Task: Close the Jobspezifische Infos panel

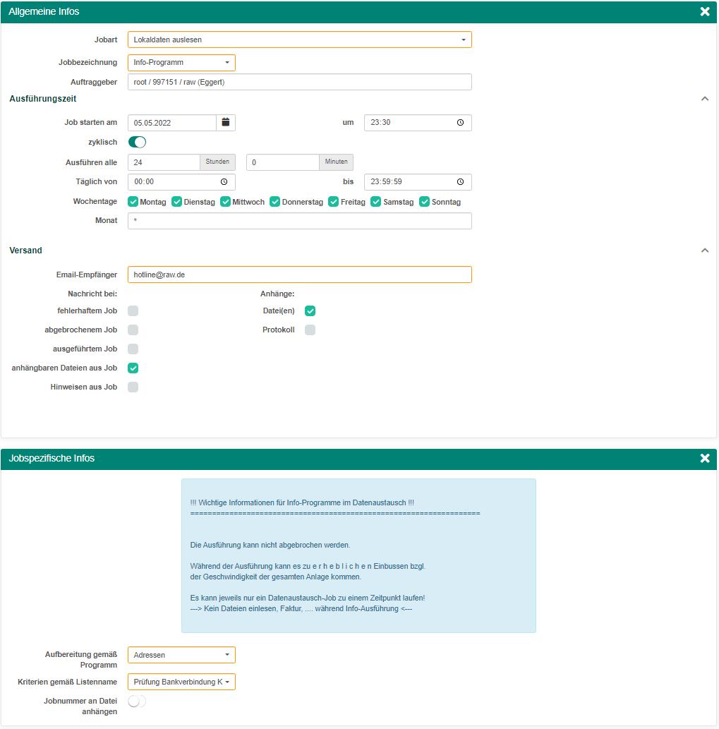Action: [704, 459]
